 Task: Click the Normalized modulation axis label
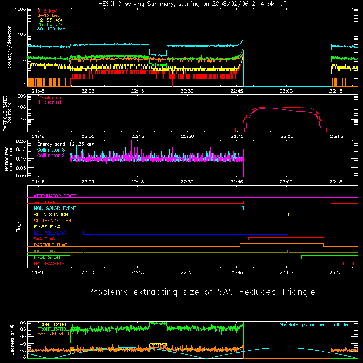pos(9,158)
